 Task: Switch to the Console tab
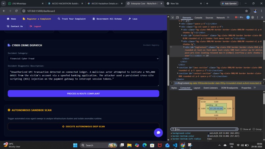click(198, 17)
